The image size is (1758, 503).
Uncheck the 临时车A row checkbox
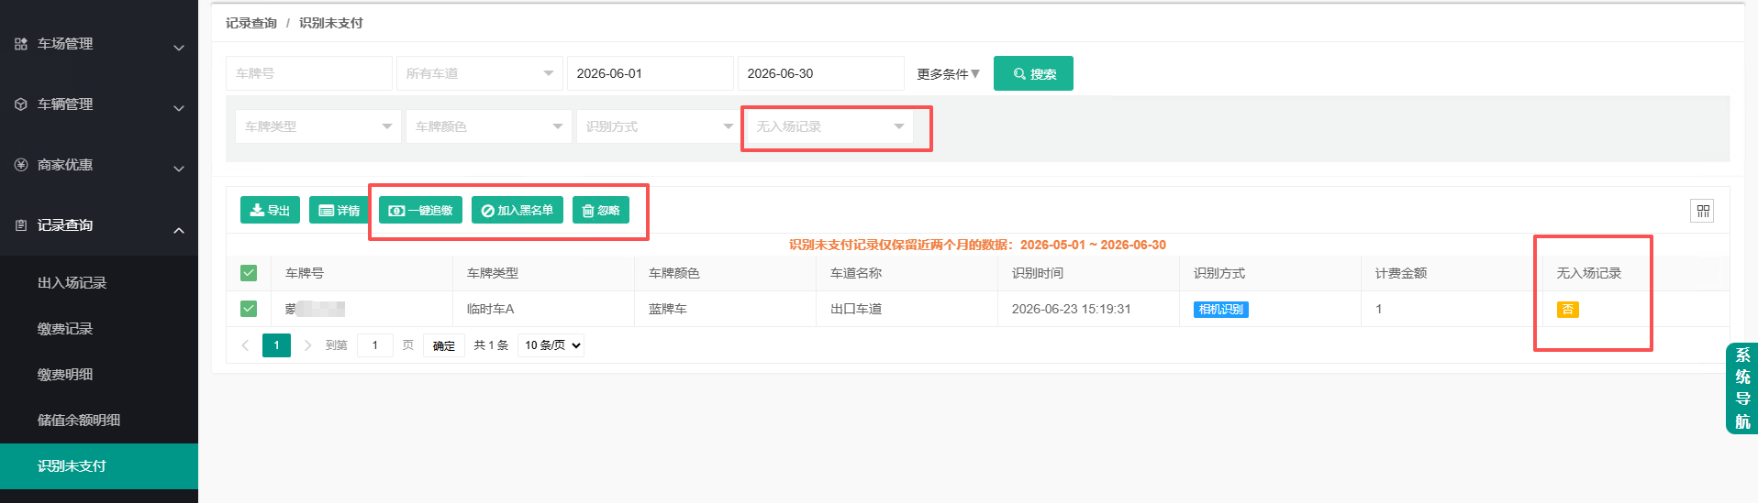[x=249, y=309]
